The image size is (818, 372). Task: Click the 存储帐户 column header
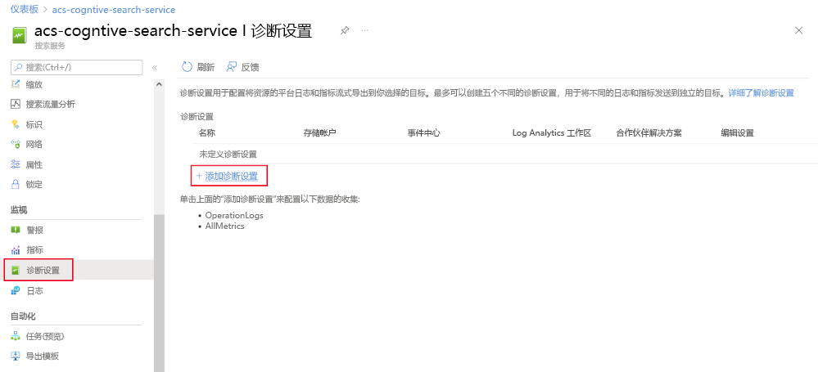coord(320,132)
